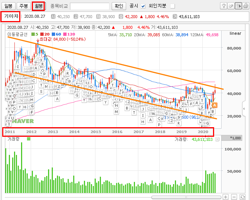
Task: Click the 이동평균선 legend label
Action: (x=17, y=34)
